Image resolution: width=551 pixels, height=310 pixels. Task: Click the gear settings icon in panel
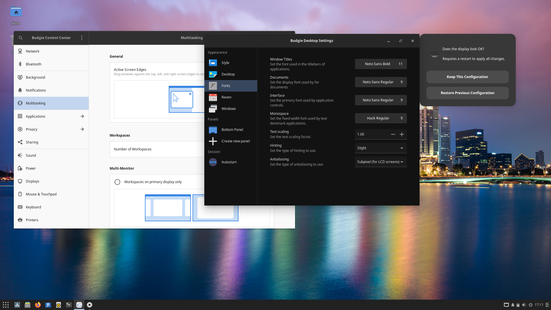89,305
